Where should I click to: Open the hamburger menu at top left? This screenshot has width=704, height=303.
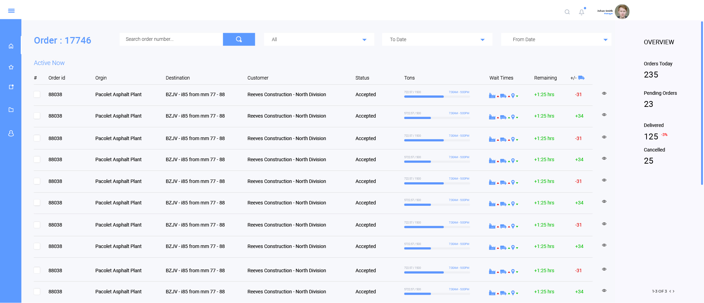pyautogui.click(x=11, y=11)
